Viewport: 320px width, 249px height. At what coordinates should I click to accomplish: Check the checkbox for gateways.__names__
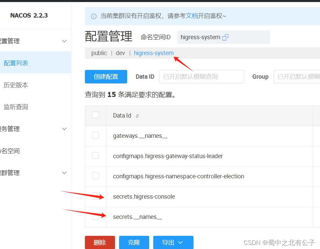pos(95,136)
